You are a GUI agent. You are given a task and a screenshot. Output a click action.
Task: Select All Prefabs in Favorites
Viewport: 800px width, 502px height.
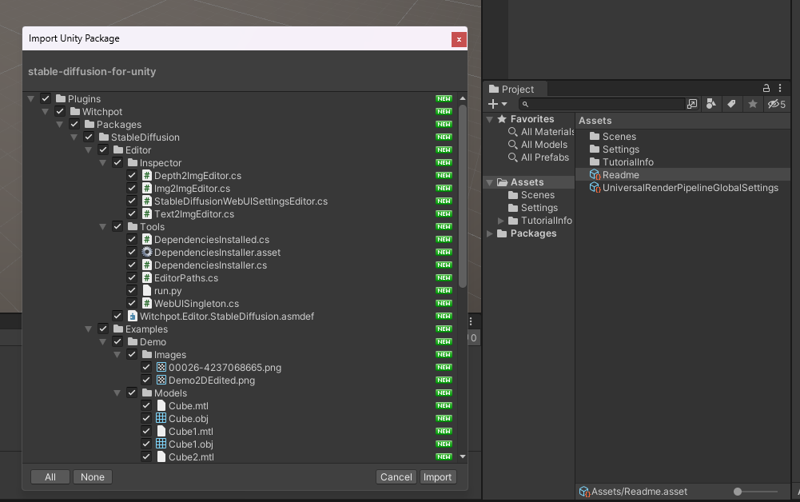point(545,157)
